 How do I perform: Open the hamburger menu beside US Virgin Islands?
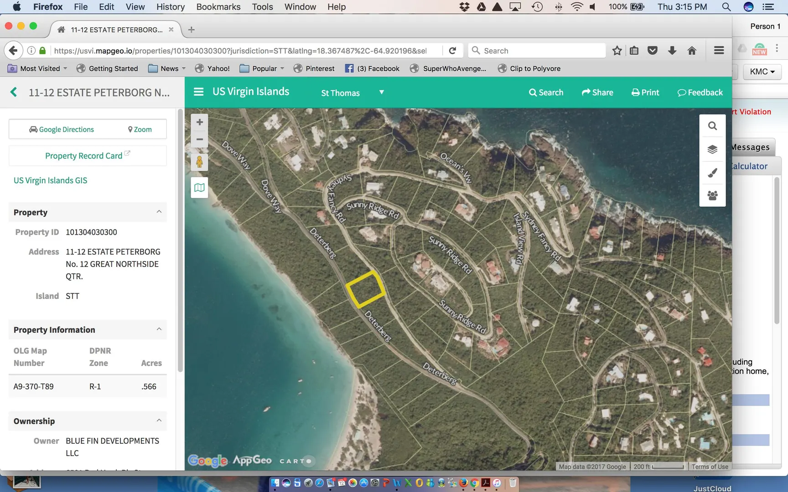pyautogui.click(x=198, y=92)
